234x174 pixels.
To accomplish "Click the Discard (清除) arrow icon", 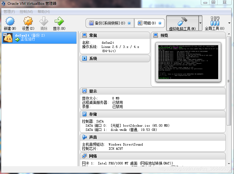I will click(x=44, y=21).
